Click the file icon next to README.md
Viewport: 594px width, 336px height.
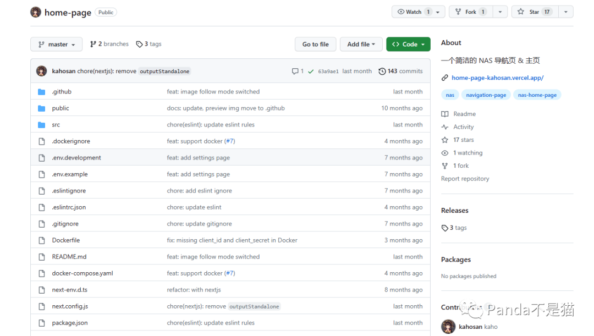coord(42,257)
